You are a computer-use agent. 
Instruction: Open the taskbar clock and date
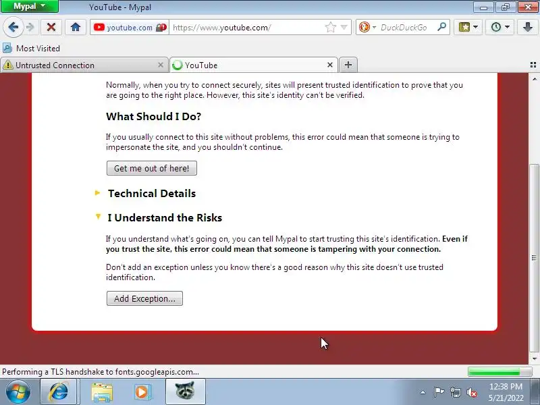click(x=506, y=392)
